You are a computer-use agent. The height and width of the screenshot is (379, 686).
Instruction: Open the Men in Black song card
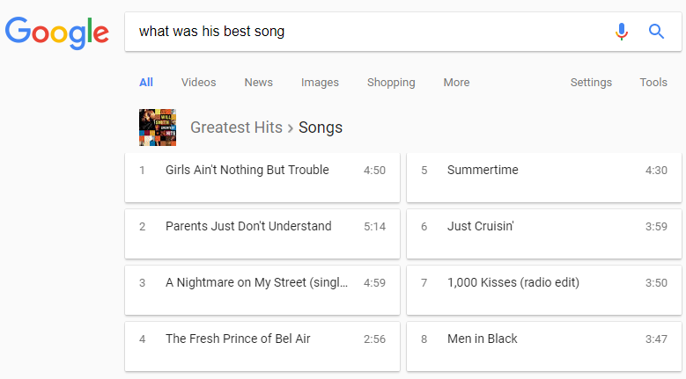tap(544, 346)
